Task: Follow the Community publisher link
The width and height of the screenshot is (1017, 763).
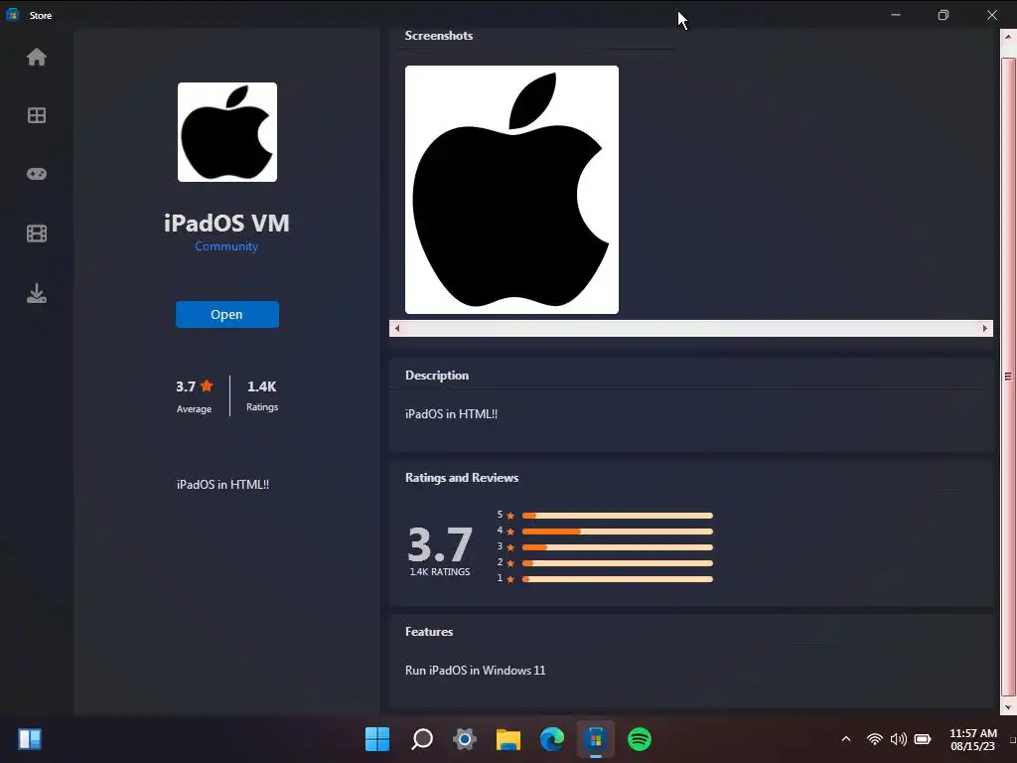Action: pyautogui.click(x=226, y=246)
